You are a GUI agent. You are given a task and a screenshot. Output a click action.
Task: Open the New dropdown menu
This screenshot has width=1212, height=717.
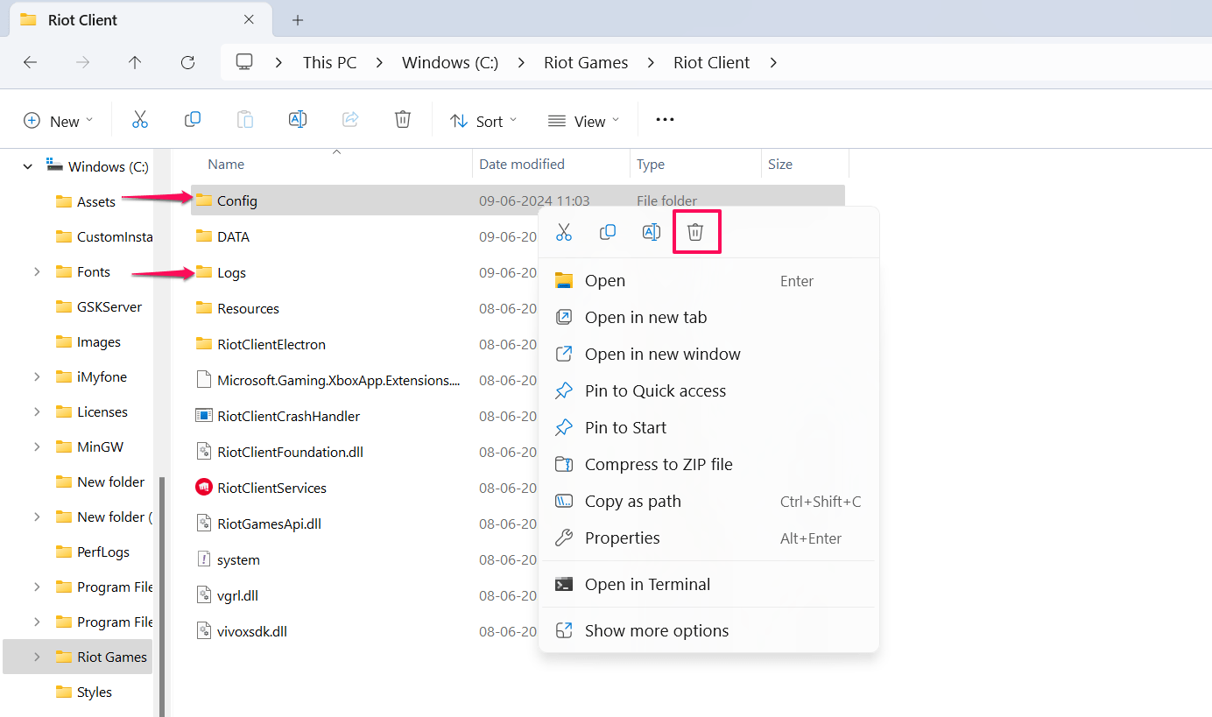[x=58, y=121]
